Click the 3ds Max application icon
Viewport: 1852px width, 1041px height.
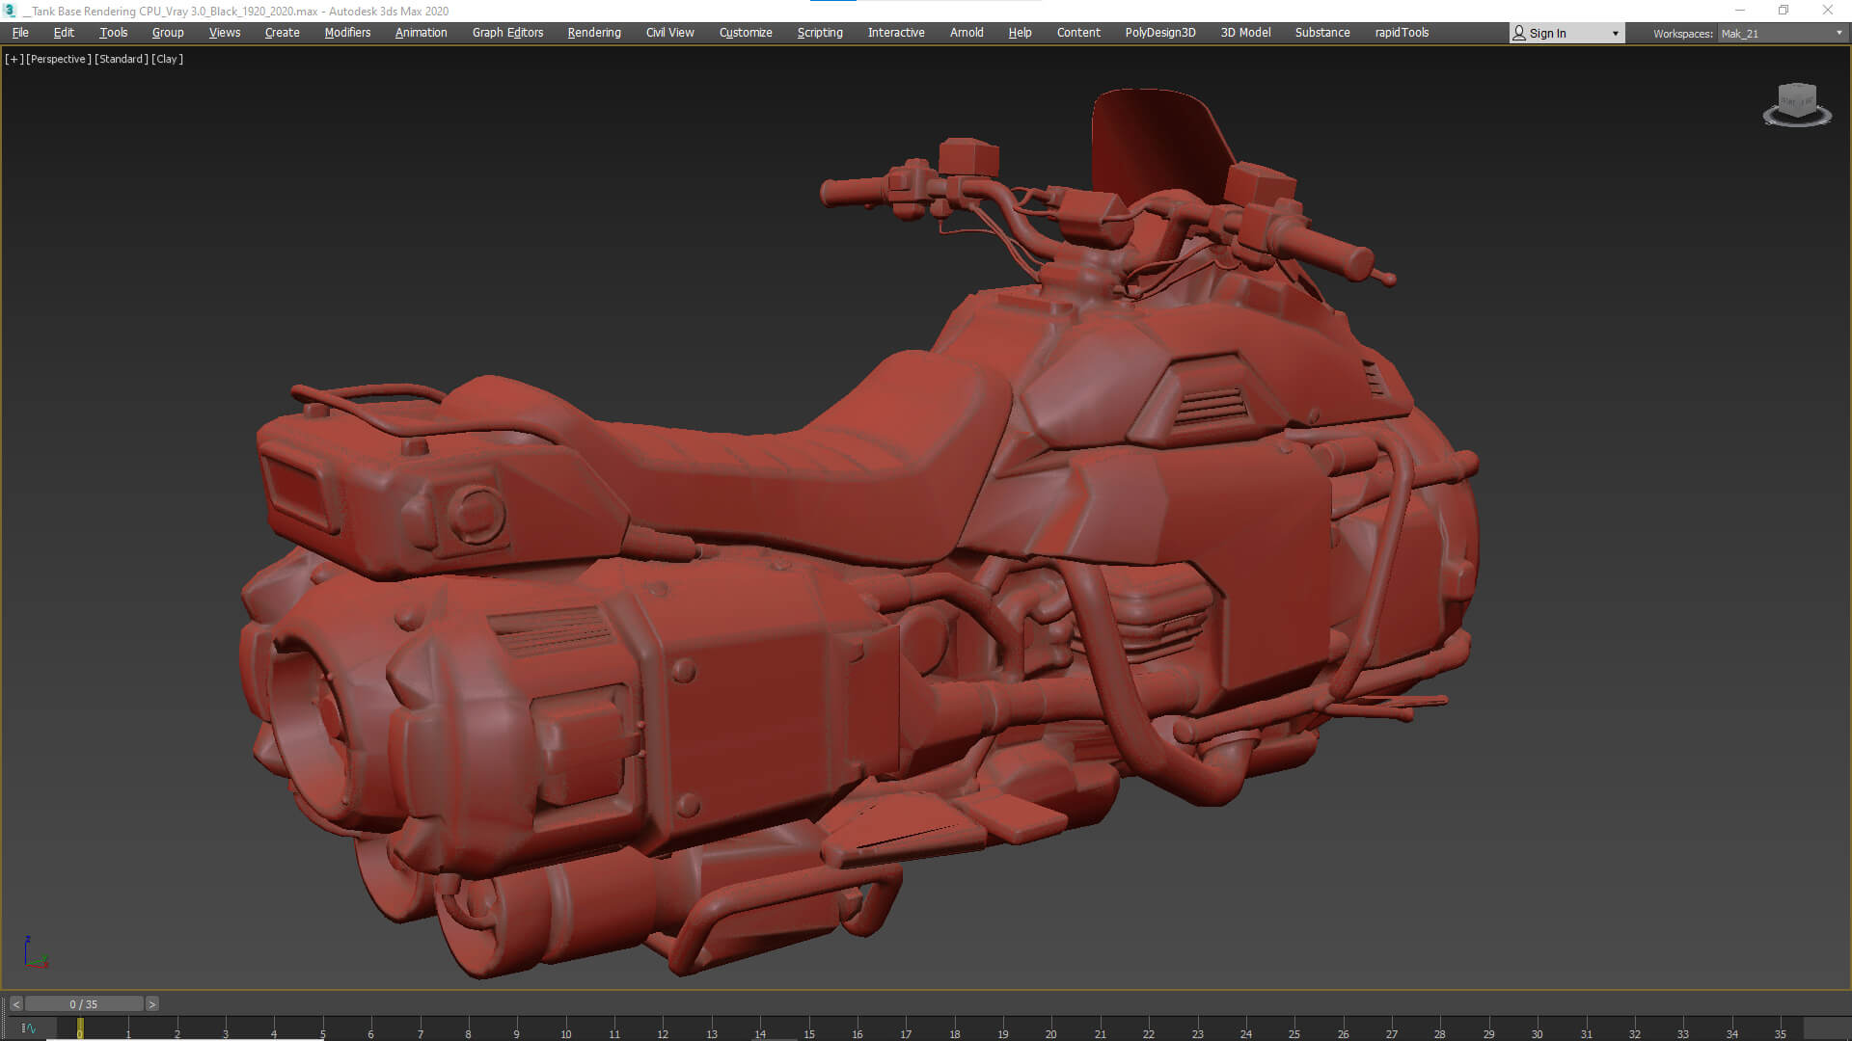tap(11, 11)
